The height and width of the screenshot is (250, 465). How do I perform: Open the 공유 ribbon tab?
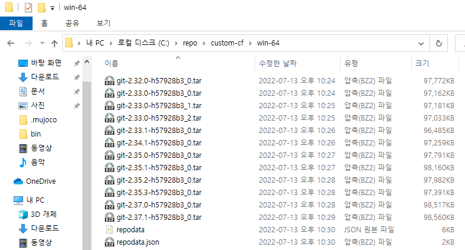click(x=72, y=23)
